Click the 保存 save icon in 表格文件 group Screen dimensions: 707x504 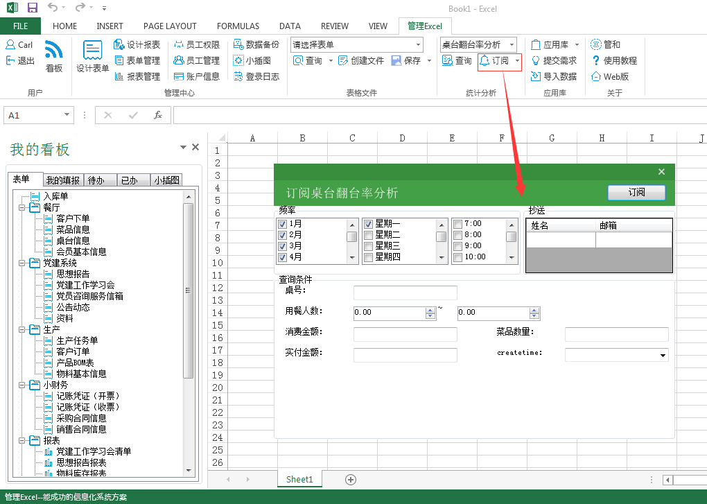396,60
